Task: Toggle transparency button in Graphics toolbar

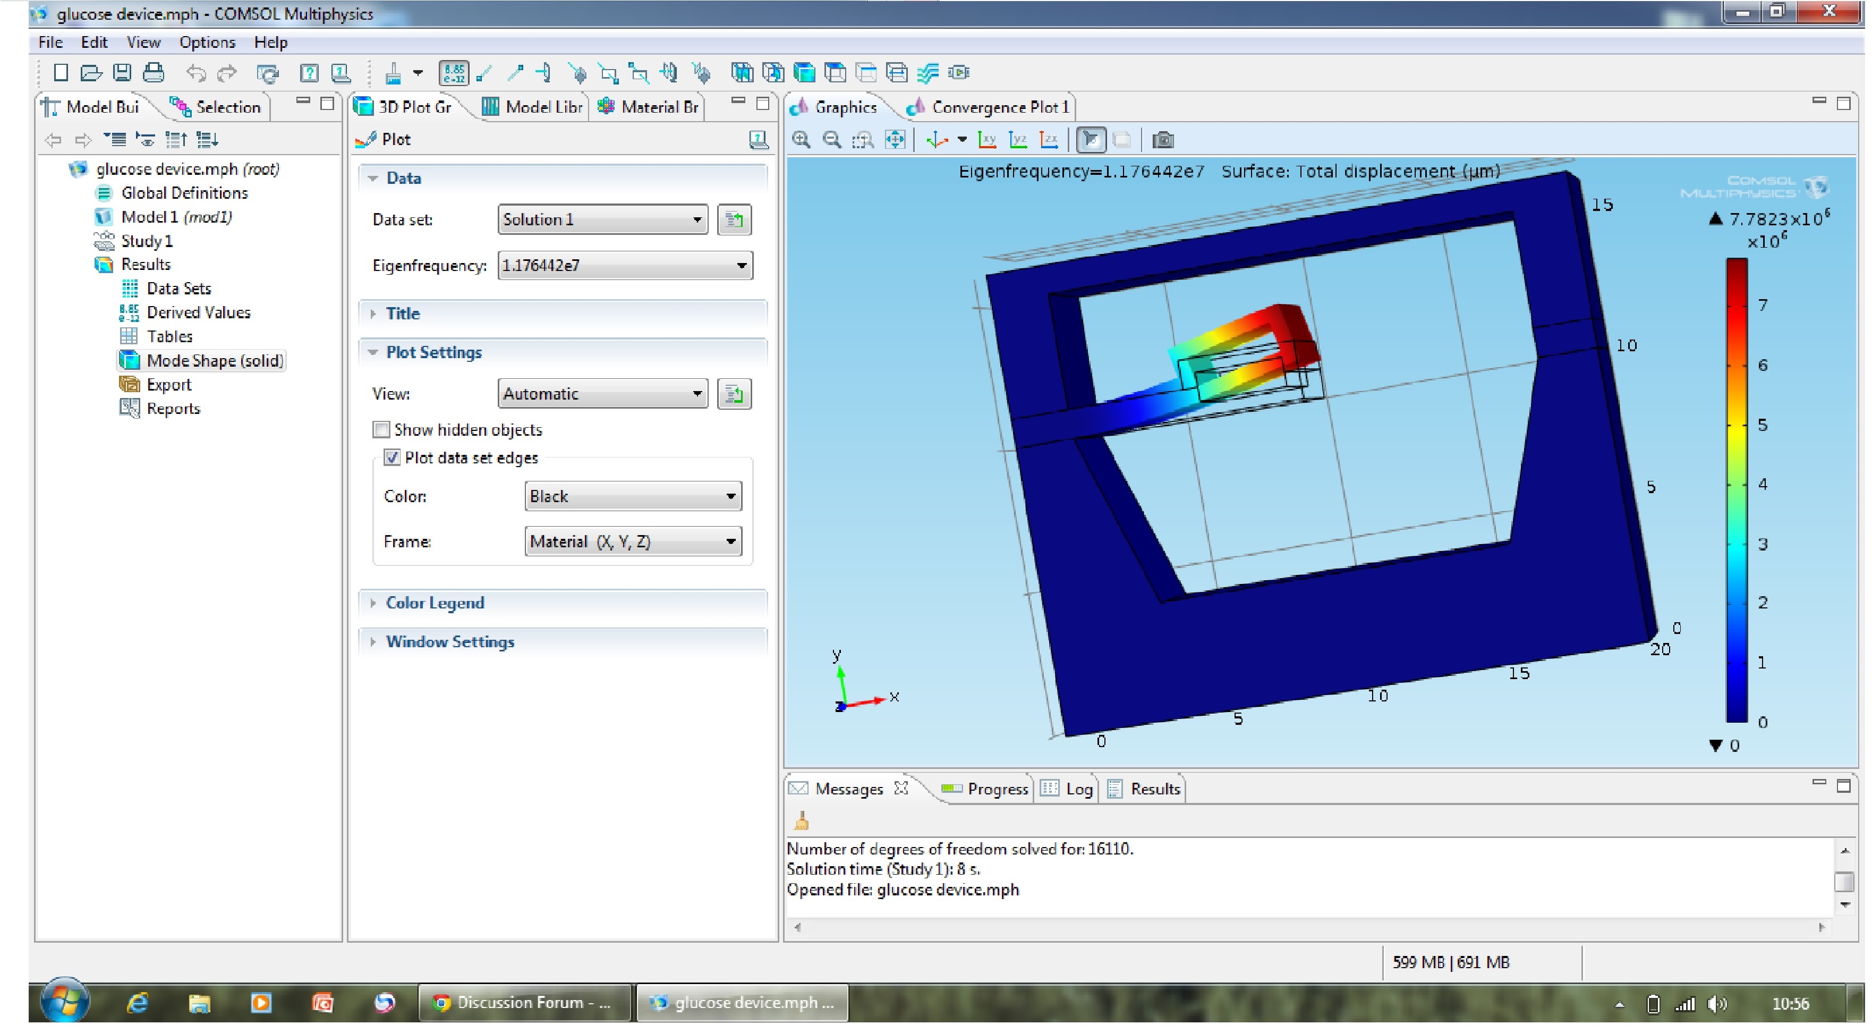Action: (1121, 140)
